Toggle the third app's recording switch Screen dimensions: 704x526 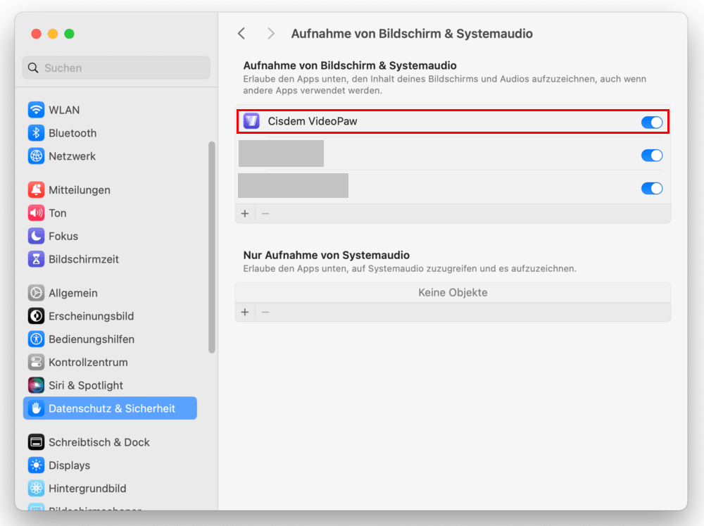(652, 188)
